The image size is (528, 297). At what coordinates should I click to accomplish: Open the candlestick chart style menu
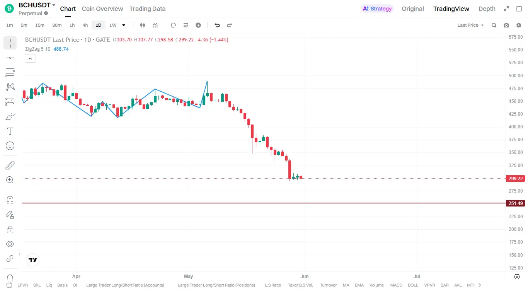(143, 25)
